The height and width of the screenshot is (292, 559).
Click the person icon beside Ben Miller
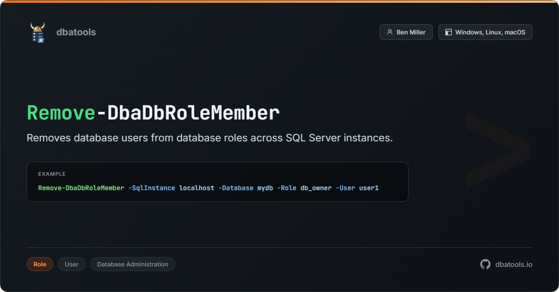(x=389, y=33)
